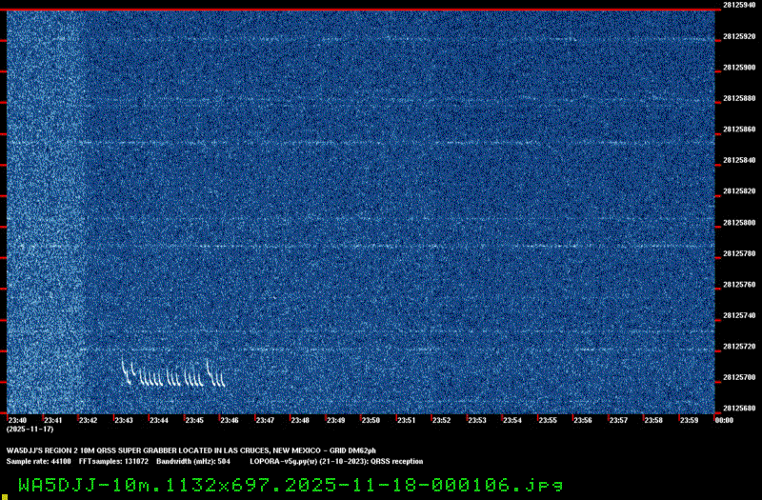Click the 23:46 time axis label
This screenshot has height=500, width=762.
pyautogui.click(x=230, y=420)
